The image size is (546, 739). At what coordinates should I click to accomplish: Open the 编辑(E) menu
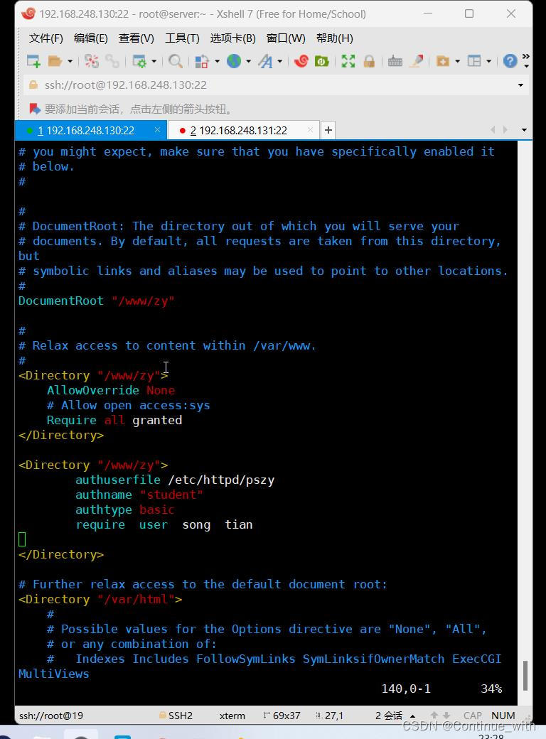click(x=91, y=38)
